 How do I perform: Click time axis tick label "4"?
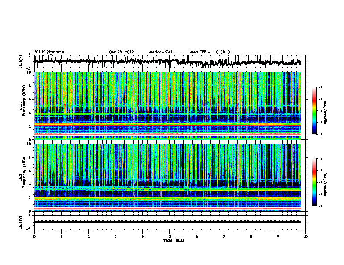[x=143, y=236]
